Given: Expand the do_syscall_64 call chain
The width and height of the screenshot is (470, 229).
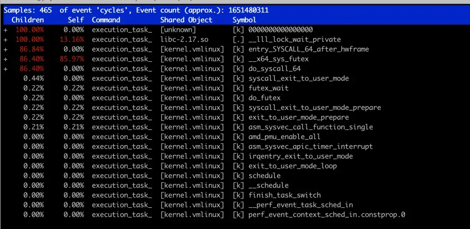Looking at the screenshot, I should [6, 69].
